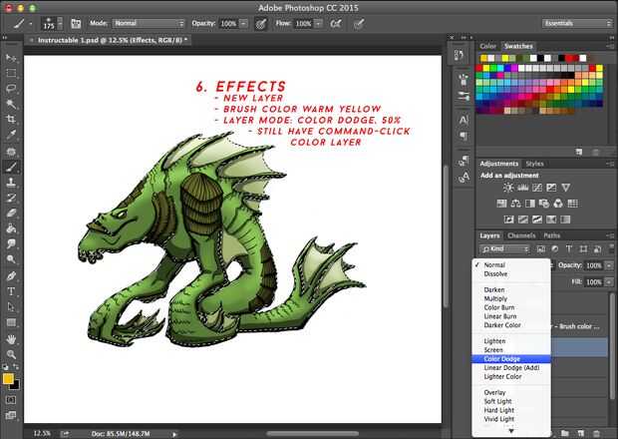Select the Type tool in the left toolbar

click(11, 291)
